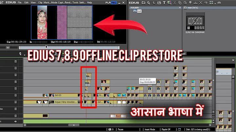The height and width of the screenshot is (132, 236).
Task: Close the right-side timeline panel
Action: tap(233, 60)
